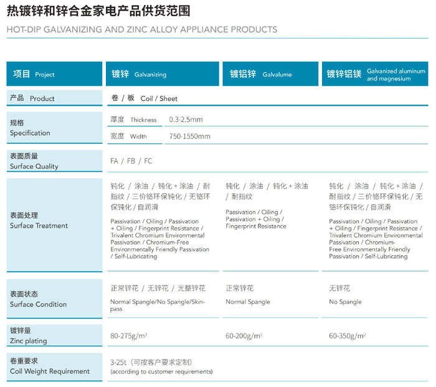This screenshot has width=436, height=387.
Task: Click the 60-350g/m² zinc plating value
Action: pyautogui.click(x=348, y=336)
